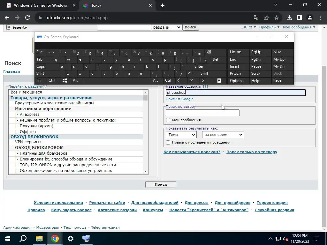327x245 pixels.
Task: Tap the on-screen up arrow key
Action: [x=190, y=73]
